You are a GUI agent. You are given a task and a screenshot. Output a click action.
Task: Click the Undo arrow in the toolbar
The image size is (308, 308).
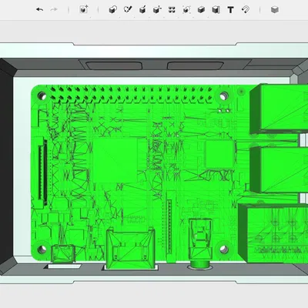39,10
